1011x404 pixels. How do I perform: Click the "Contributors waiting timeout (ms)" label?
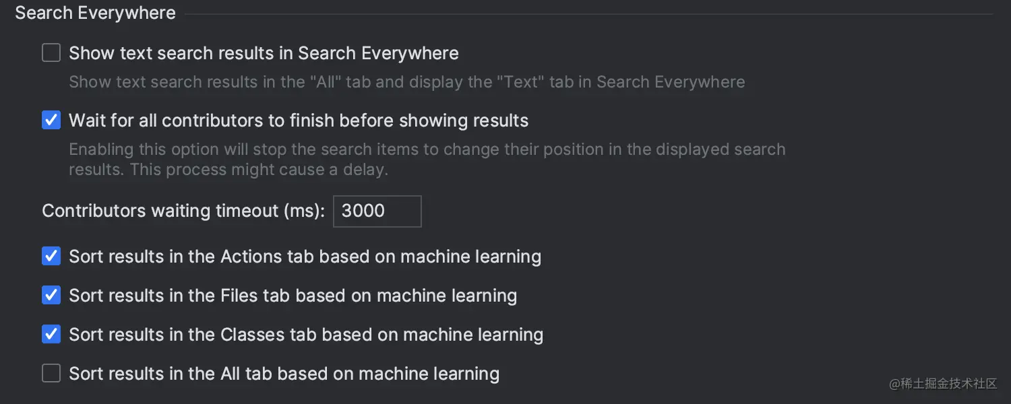click(x=183, y=210)
